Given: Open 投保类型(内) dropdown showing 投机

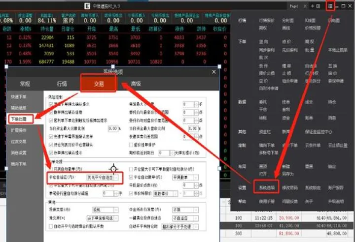Looking at the screenshot, I should pos(106,210).
